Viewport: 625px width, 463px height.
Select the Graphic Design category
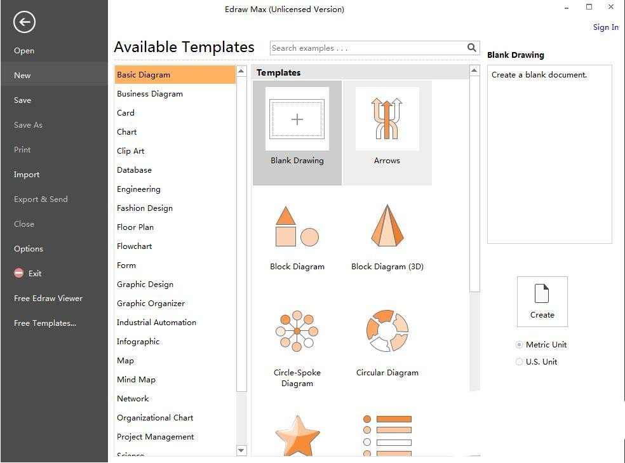pos(145,284)
